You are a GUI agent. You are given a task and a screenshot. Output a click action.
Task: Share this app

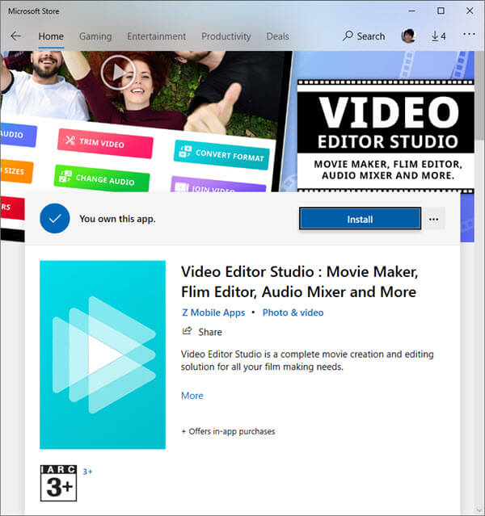pos(202,332)
